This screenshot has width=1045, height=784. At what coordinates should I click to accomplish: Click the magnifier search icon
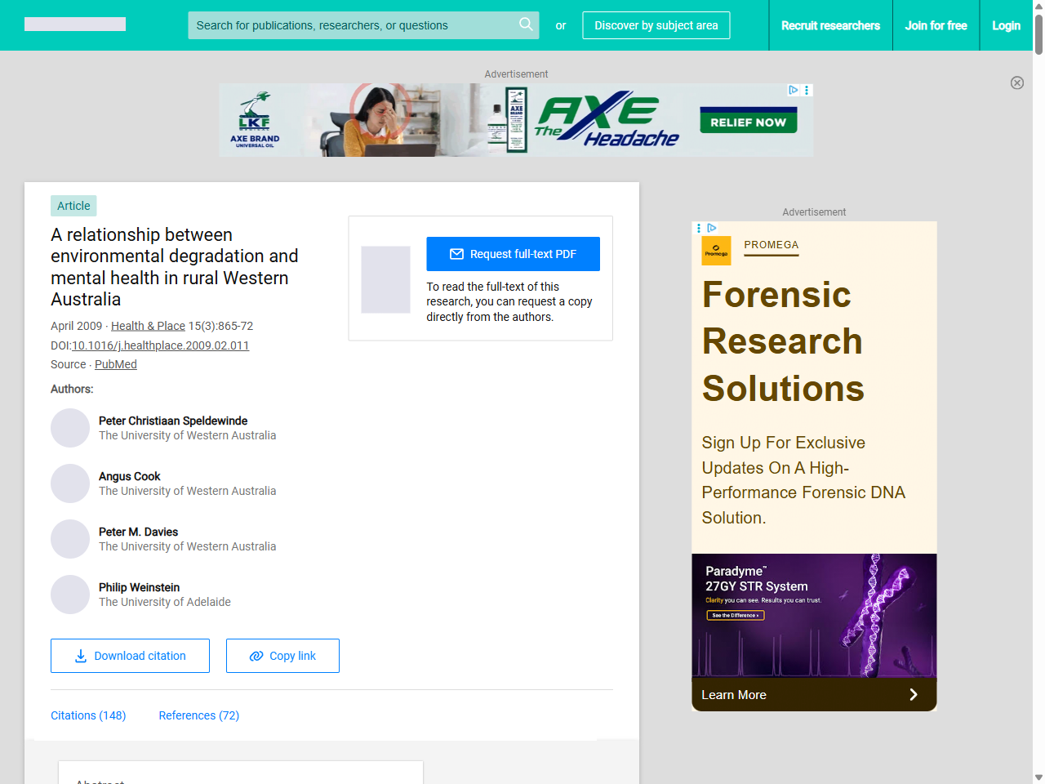526,24
